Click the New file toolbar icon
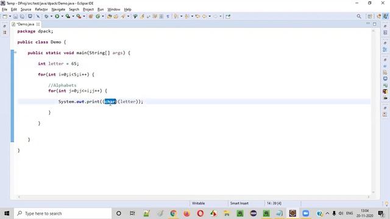This screenshot has width=390, height=219. (5, 16)
